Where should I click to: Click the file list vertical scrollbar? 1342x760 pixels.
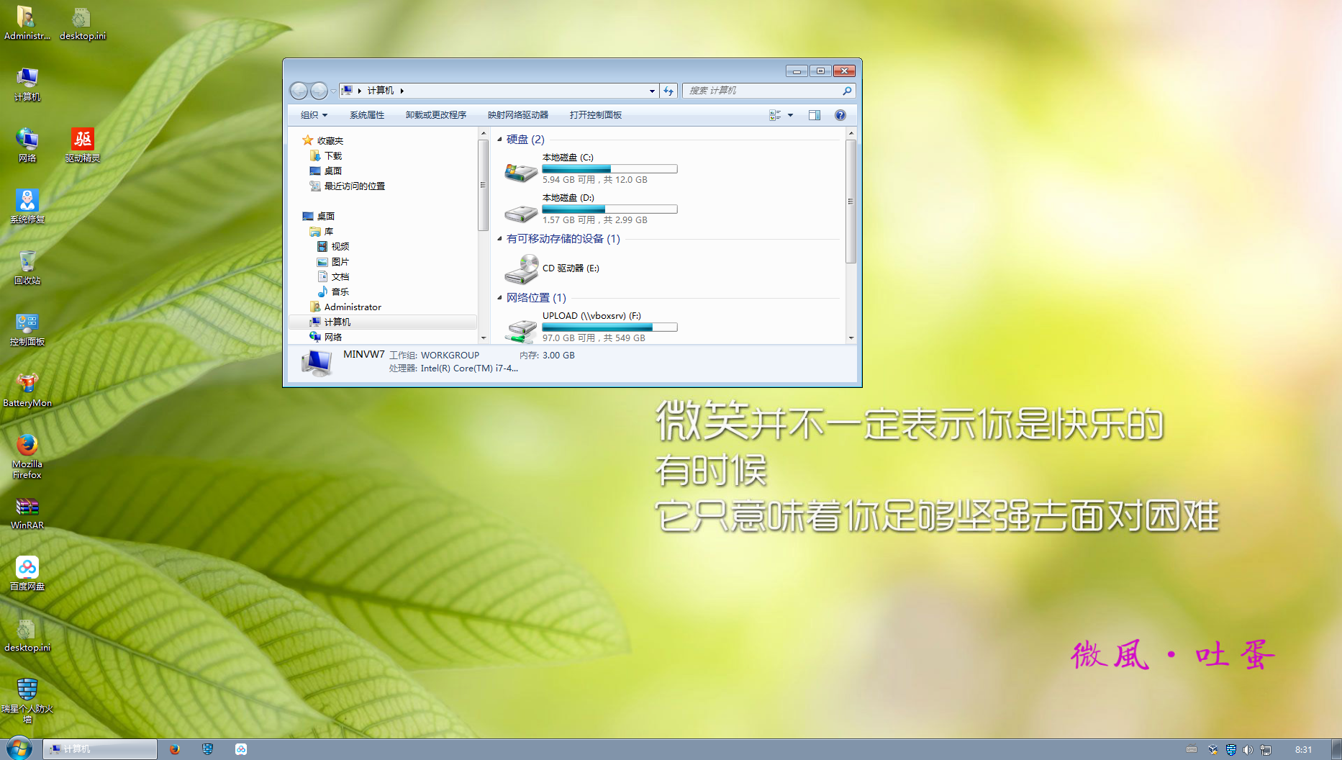click(851, 202)
